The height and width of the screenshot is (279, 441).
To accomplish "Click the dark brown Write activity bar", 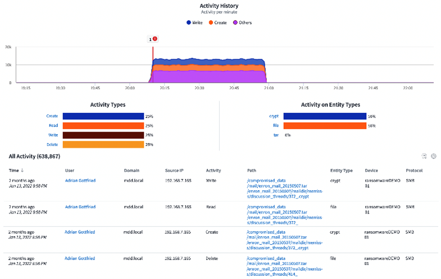I will coord(103,135).
